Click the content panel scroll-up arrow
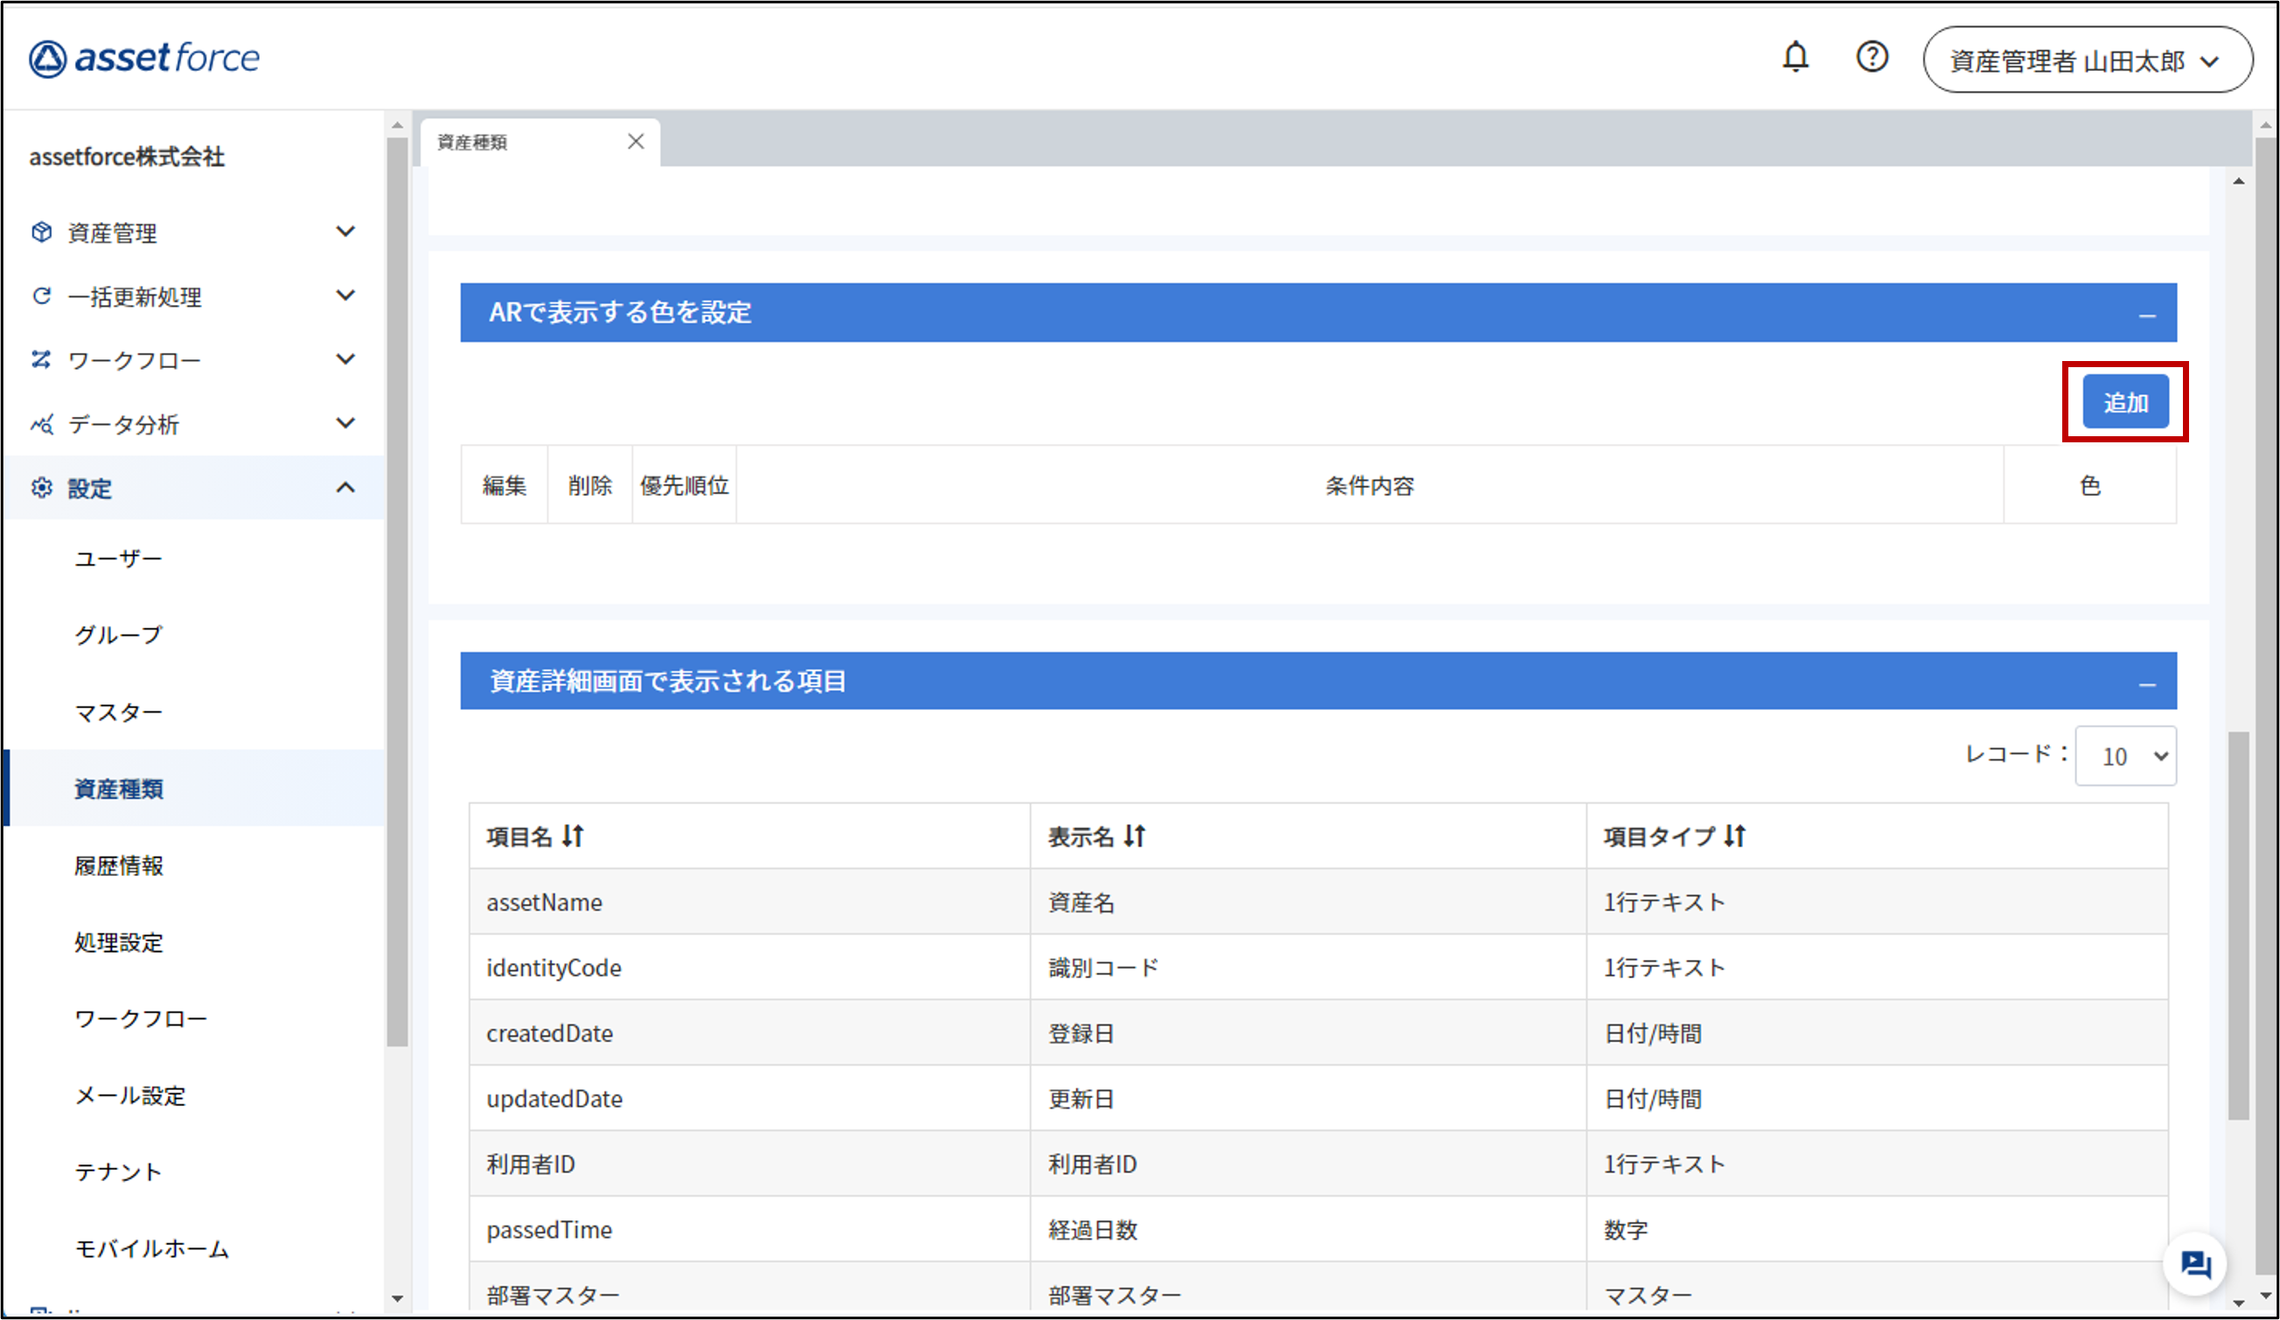Viewport: 2280px width, 1320px height. pyautogui.click(x=2238, y=182)
